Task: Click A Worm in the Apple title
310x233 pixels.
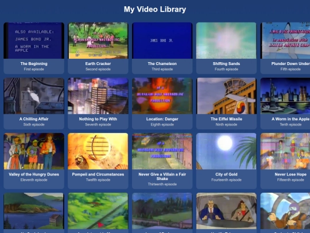Action: tap(290, 119)
